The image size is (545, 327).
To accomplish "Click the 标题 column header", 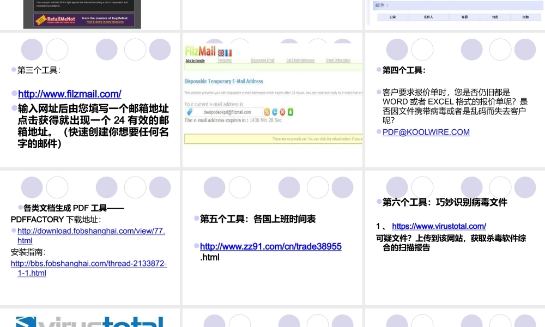I will 464,17.
